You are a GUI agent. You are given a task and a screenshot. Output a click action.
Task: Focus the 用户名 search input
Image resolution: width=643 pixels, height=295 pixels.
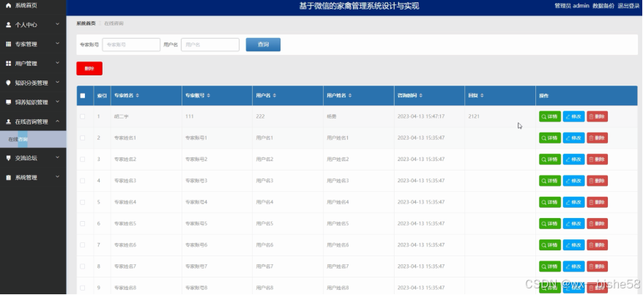pos(210,45)
